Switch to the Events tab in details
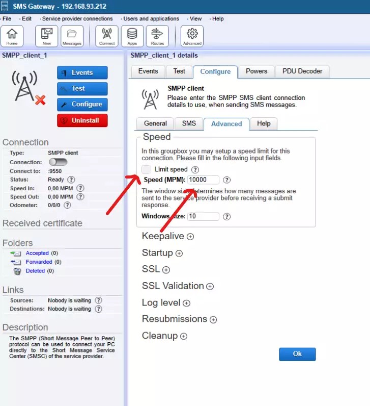The height and width of the screenshot is (406, 370). coord(148,71)
